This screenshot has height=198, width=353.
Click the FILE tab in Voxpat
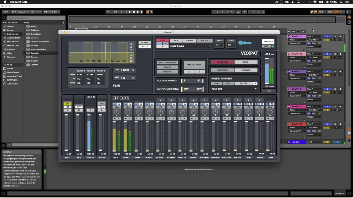(176, 41)
